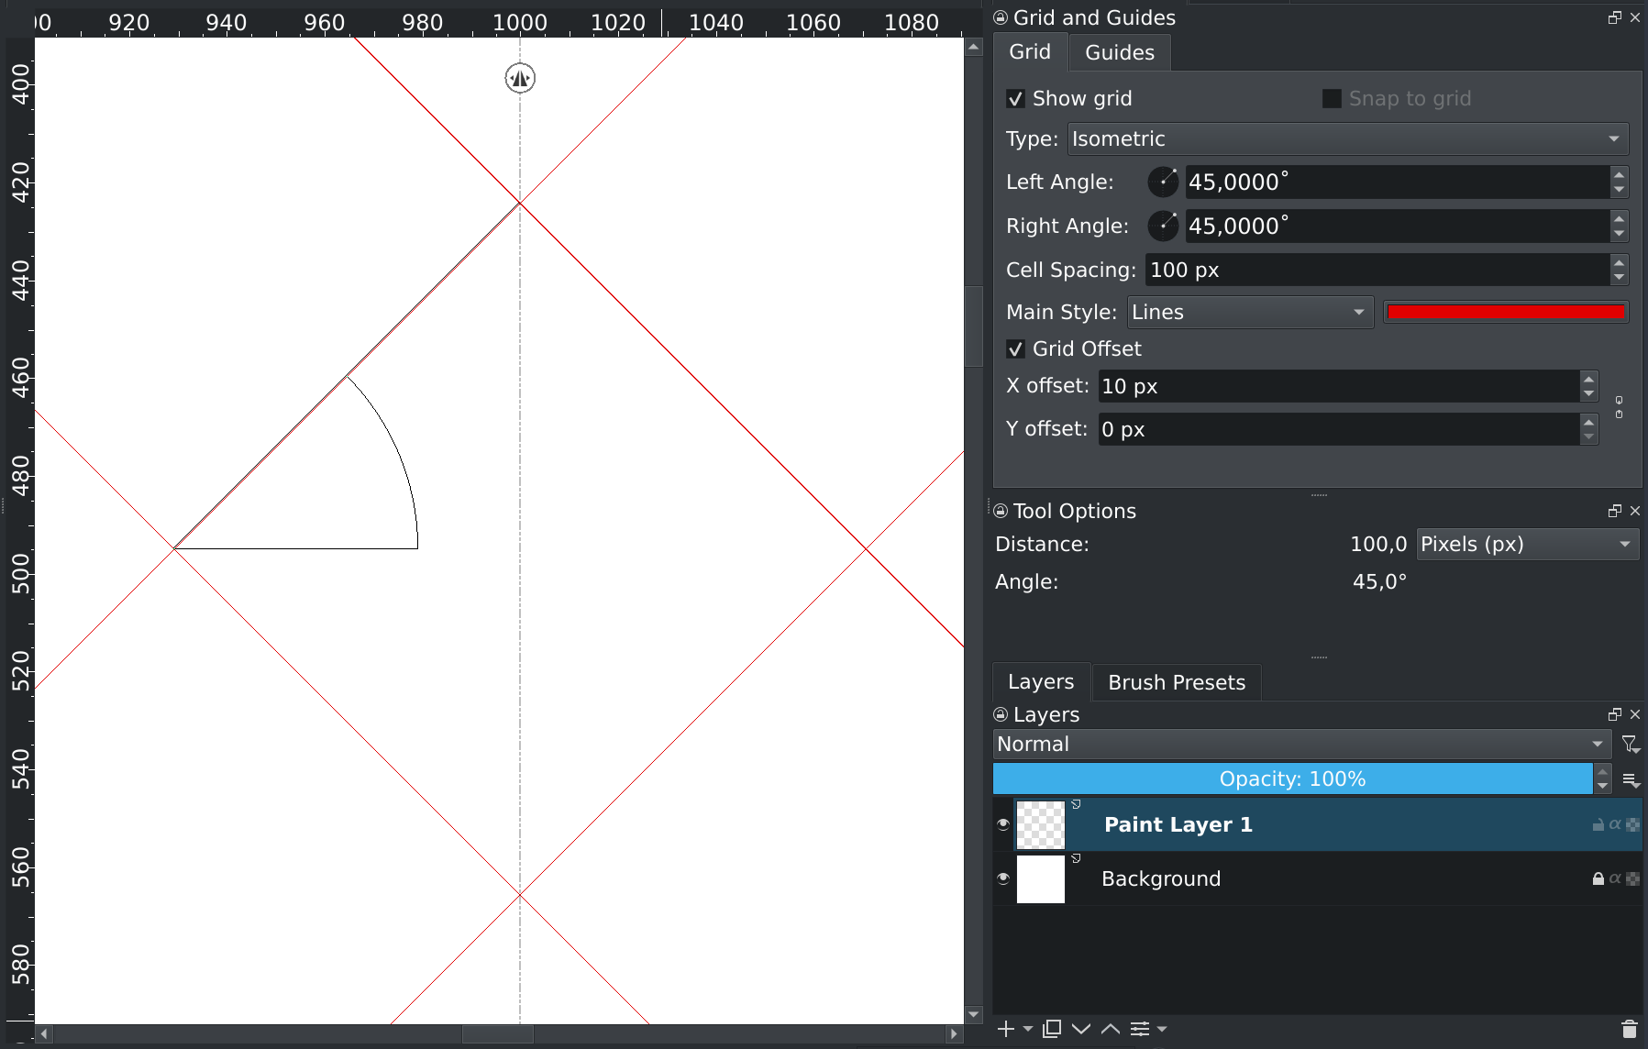Enable the Grid Offset checkbox
This screenshot has height=1049, width=1648.
click(x=1015, y=349)
